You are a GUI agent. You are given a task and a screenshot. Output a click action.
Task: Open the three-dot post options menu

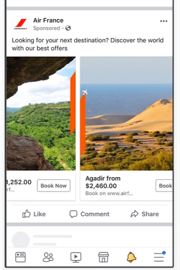(x=164, y=21)
